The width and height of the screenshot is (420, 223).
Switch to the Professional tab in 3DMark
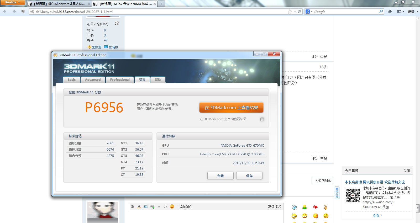click(x=120, y=80)
